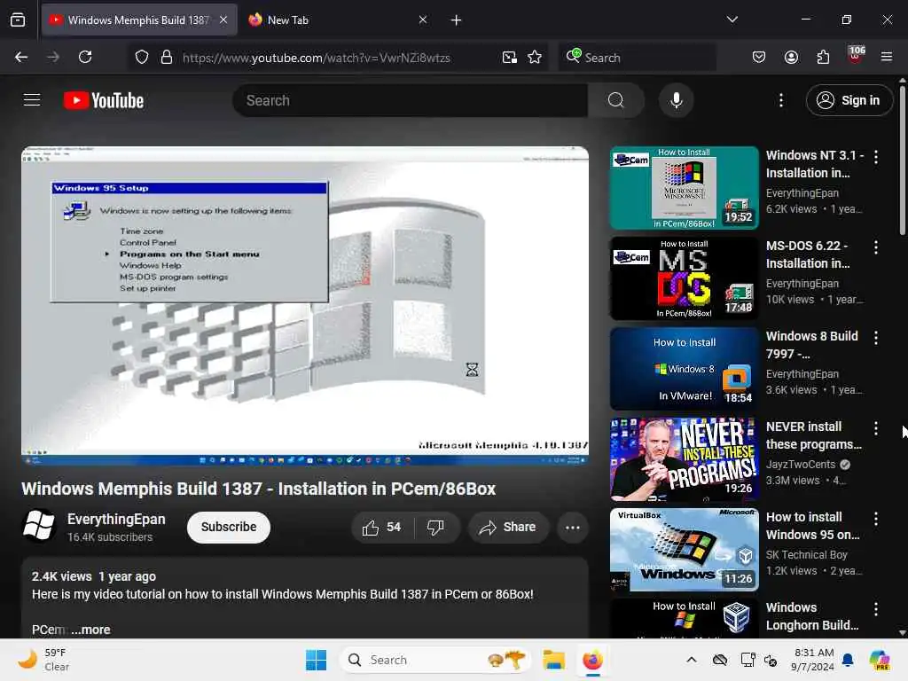Open options for How to install Windows 95 video
The width and height of the screenshot is (908, 681).
875,518
